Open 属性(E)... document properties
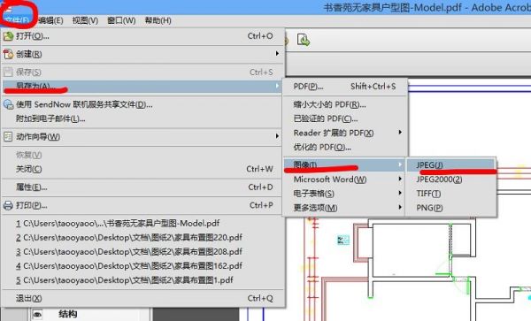Image resolution: width=531 pixels, height=321 pixels. click(142, 187)
